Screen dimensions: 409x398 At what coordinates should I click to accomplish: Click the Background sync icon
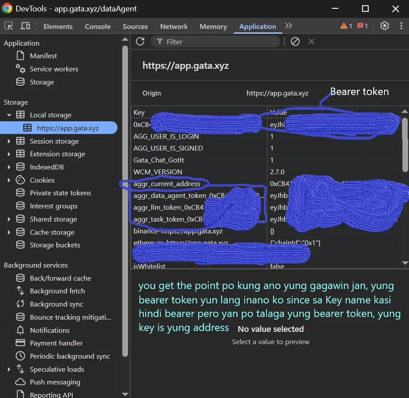[x=20, y=304]
